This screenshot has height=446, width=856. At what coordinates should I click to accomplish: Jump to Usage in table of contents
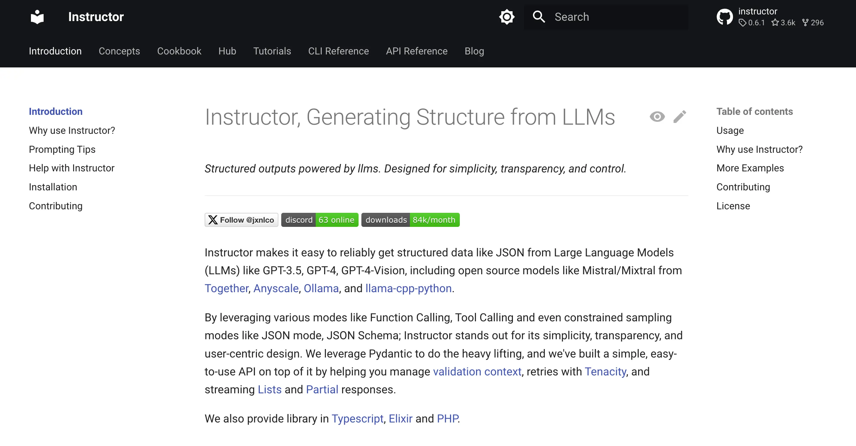click(730, 130)
